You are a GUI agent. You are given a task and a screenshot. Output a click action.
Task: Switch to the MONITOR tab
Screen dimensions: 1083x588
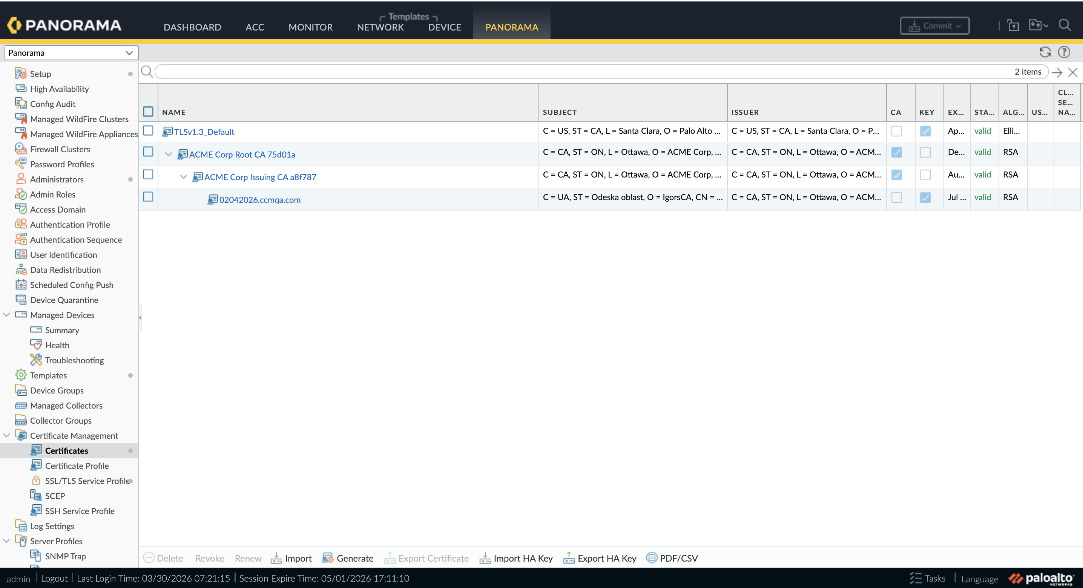click(311, 27)
